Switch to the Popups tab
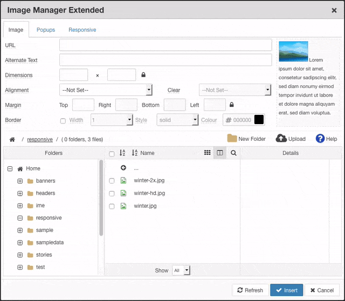The image size is (345, 301). click(46, 30)
